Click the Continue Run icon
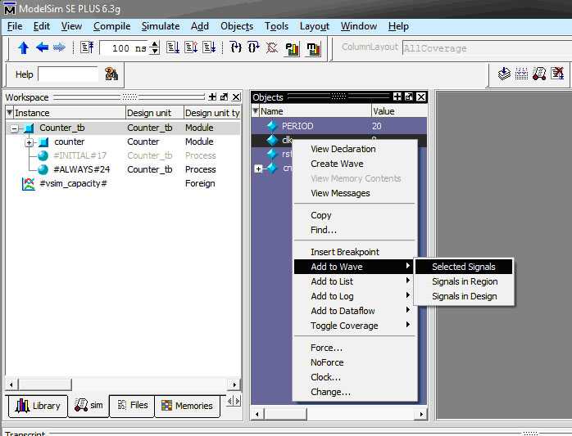This screenshot has height=436, width=572. point(191,47)
